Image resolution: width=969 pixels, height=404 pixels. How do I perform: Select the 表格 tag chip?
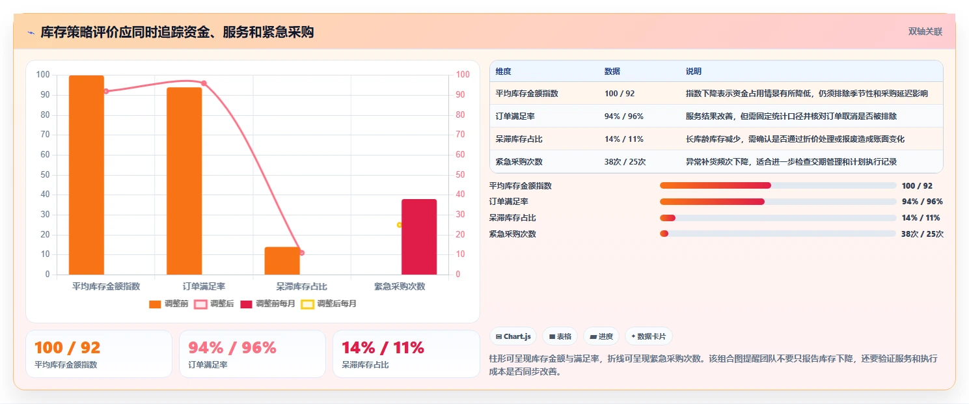tap(560, 336)
